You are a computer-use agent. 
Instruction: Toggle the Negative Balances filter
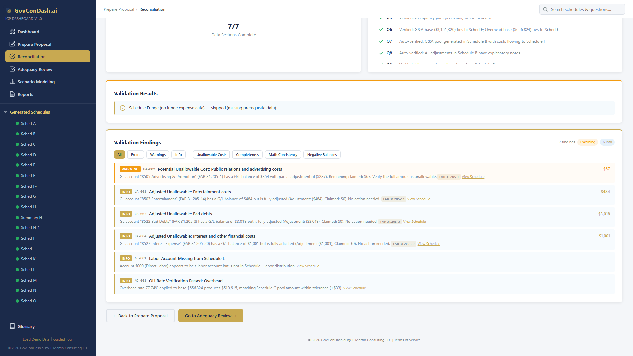(321, 154)
